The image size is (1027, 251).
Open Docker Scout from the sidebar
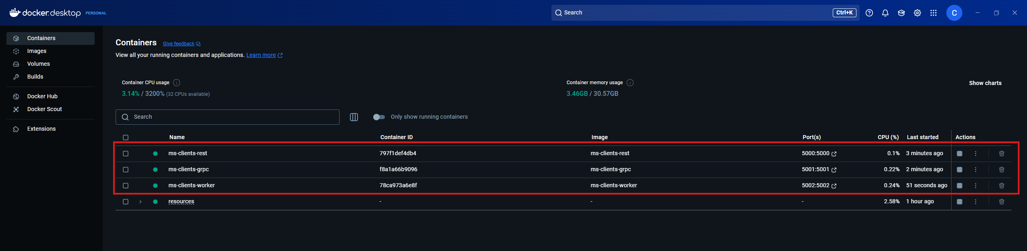pyautogui.click(x=51, y=109)
